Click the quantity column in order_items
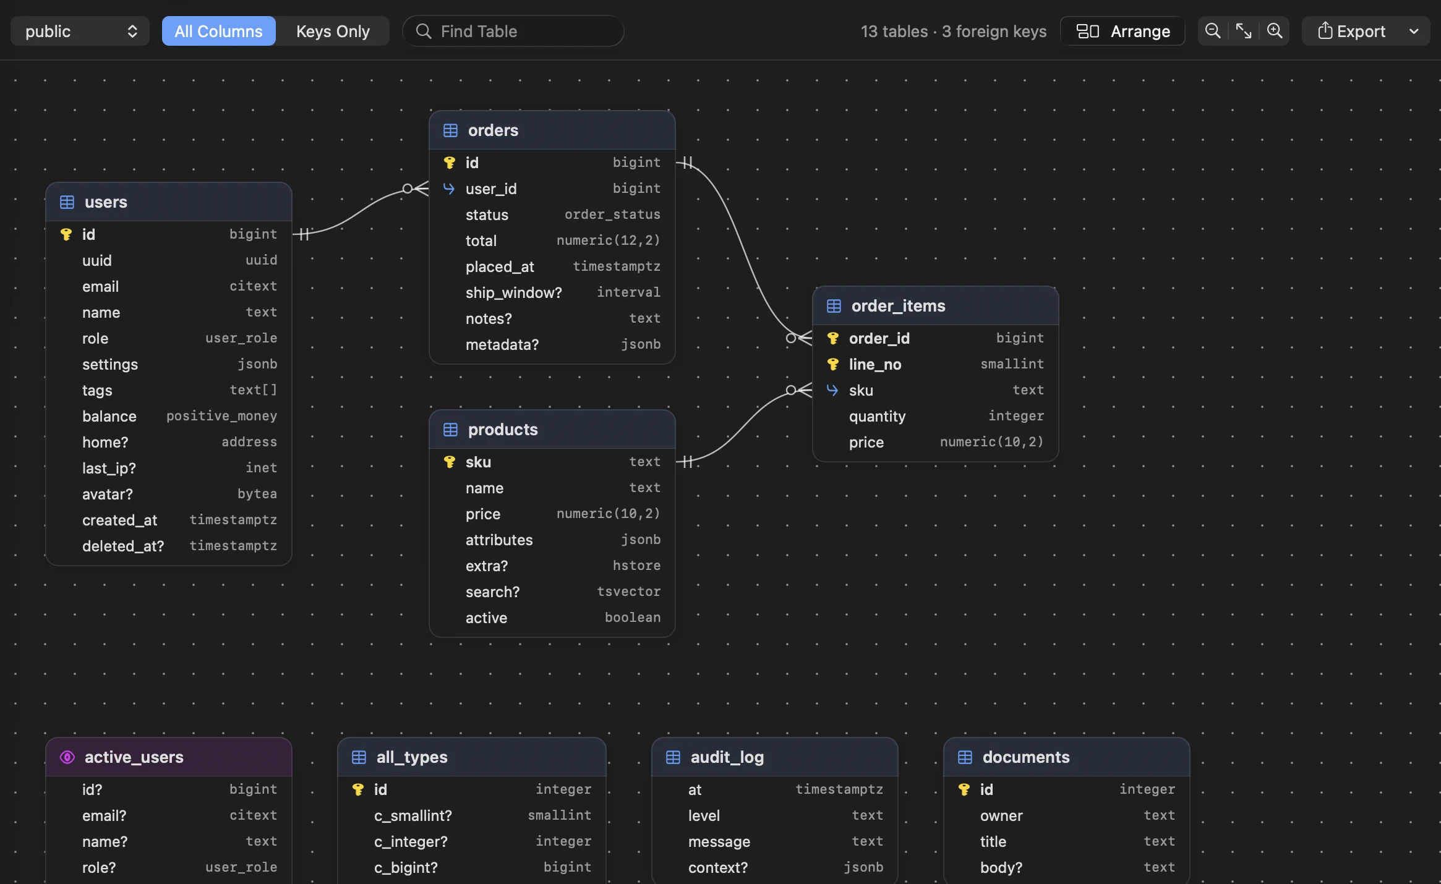The width and height of the screenshot is (1441, 884). click(936, 416)
